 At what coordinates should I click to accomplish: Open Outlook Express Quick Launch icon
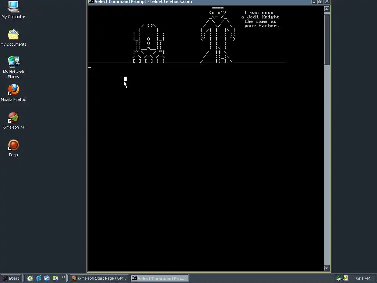[x=47, y=278]
